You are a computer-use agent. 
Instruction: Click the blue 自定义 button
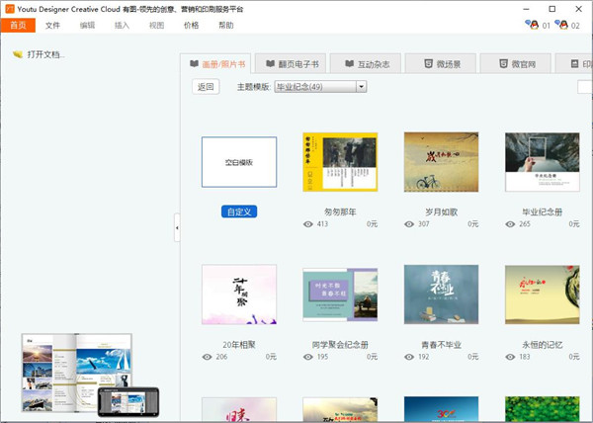tap(239, 211)
